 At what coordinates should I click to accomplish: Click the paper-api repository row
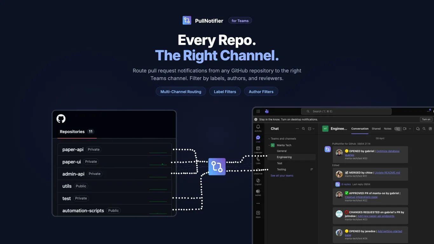[x=115, y=149]
